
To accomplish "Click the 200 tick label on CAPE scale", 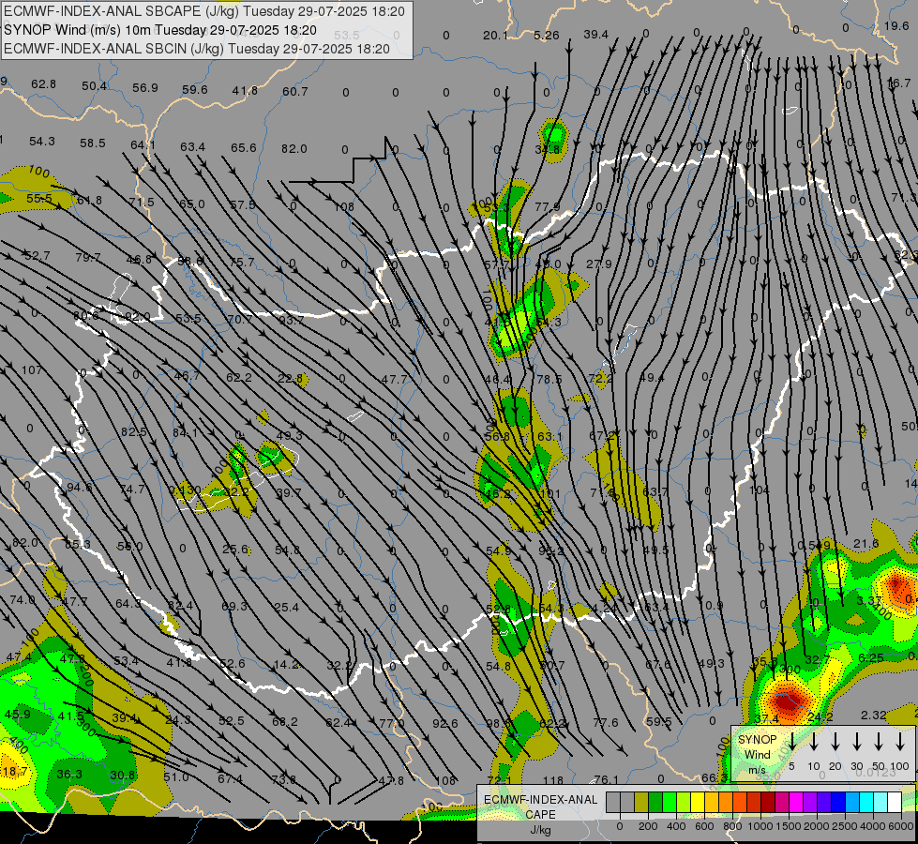I will click(x=648, y=826).
